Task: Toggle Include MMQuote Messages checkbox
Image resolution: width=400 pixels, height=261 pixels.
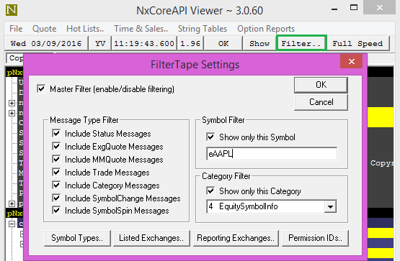Action: click(x=56, y=159)
